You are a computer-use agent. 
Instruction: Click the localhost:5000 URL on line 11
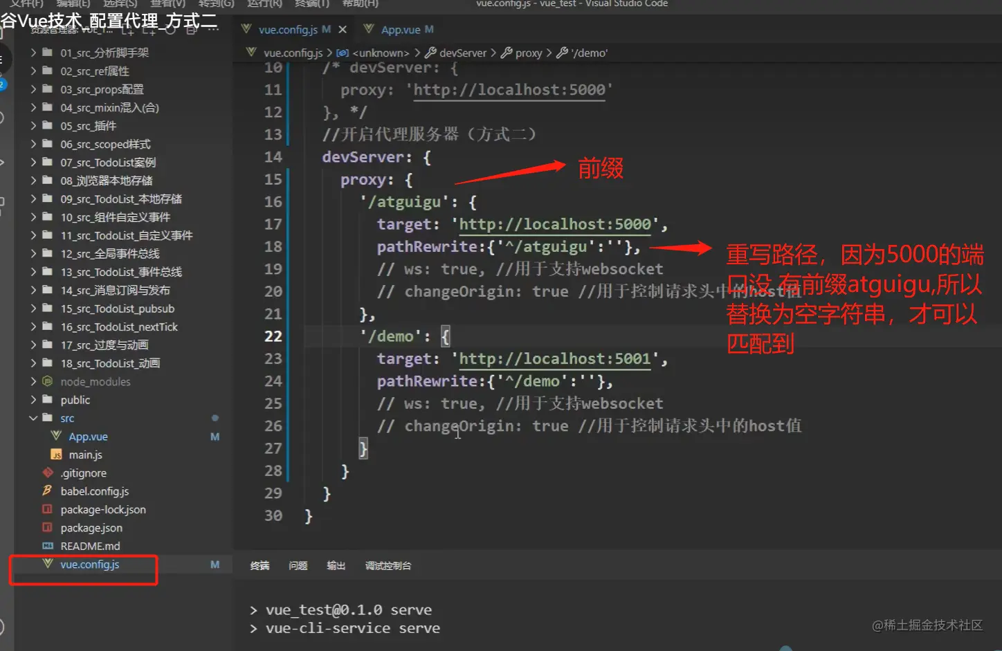pyautogui.click(x=509, y=90)
